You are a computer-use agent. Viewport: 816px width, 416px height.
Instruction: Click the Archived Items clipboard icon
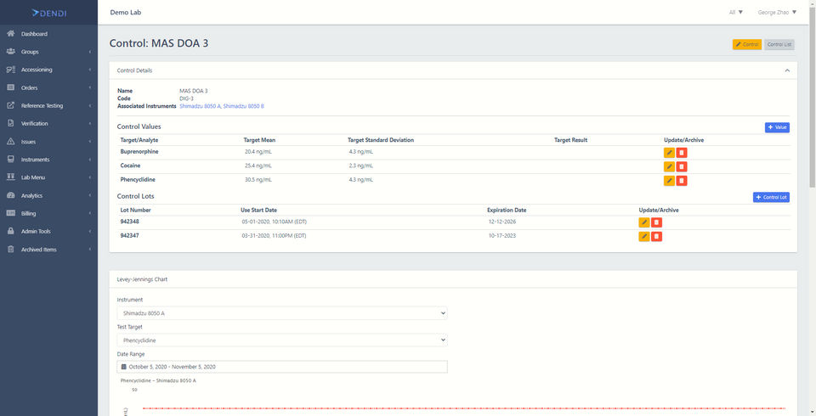click(x=10, y=249)
